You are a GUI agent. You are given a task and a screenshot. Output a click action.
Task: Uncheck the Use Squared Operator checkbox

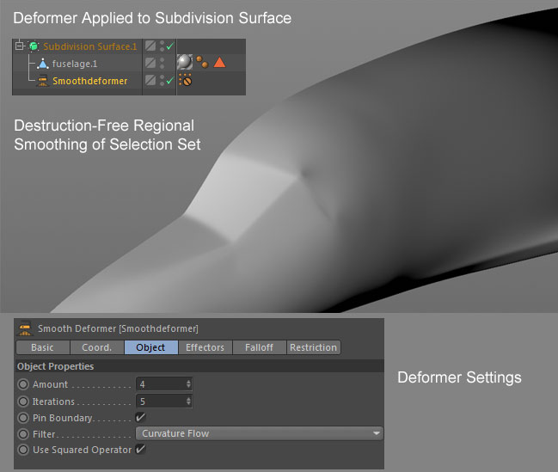coord(140,450)
